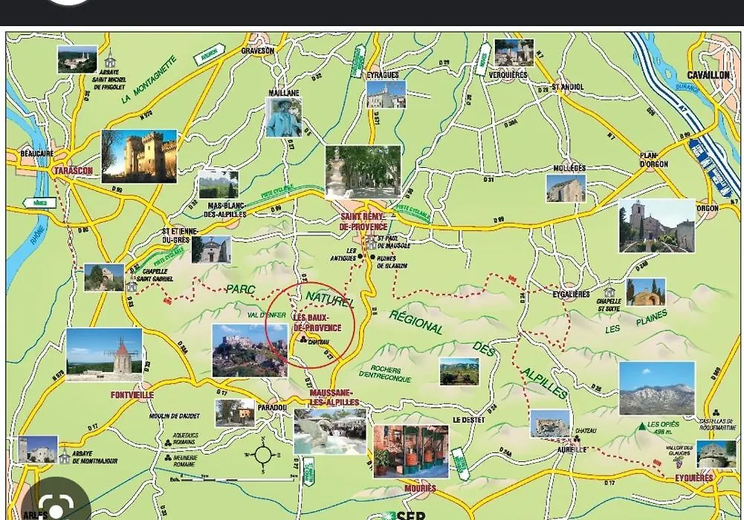Screen dimensions: 744x520
Task: Open the Eyragues building photo
Action: 386,94
